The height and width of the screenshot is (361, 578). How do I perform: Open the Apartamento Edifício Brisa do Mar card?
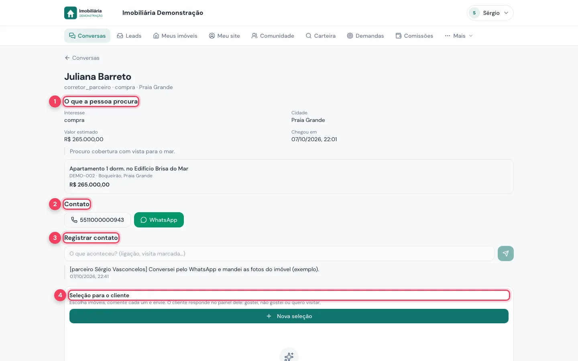pyautogui.click(x=289, y=176)
